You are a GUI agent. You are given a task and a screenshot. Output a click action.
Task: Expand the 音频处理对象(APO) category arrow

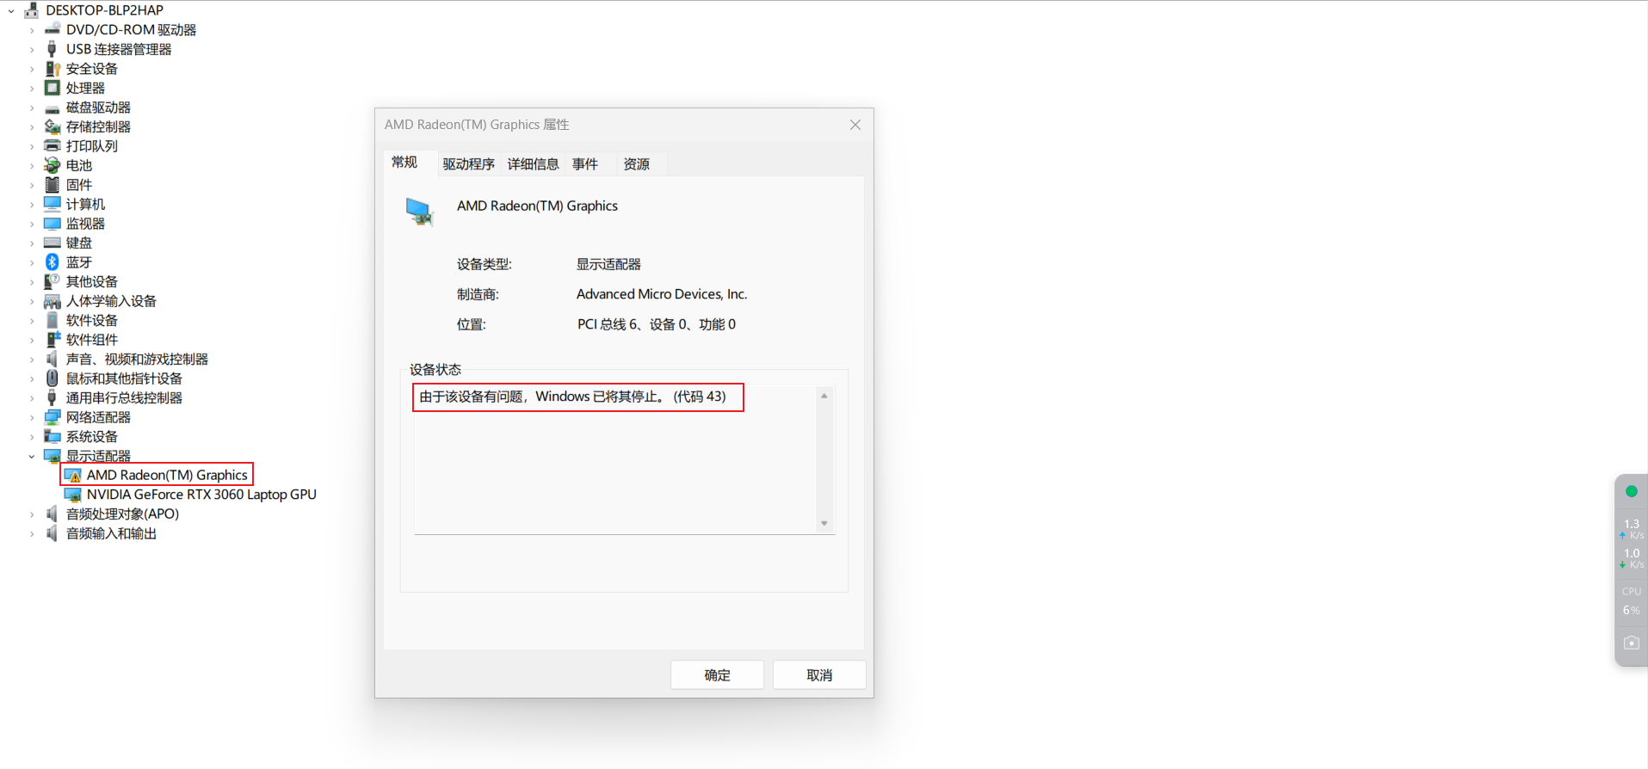point(32,514)
